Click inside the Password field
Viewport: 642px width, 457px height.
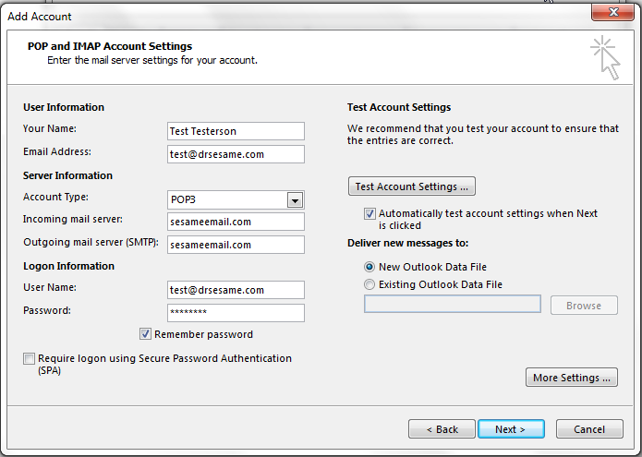pyautogui.click(x=236, y=313)
